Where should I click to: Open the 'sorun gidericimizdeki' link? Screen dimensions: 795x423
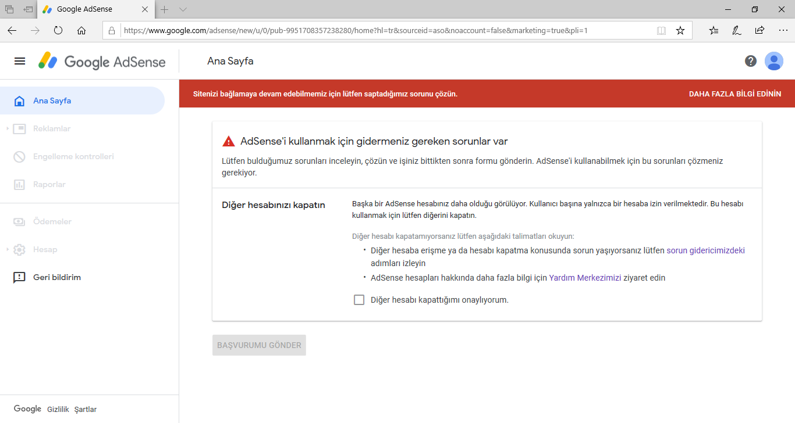pos(705,250)
